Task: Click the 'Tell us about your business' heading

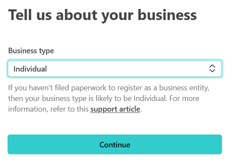Action: 102,15
